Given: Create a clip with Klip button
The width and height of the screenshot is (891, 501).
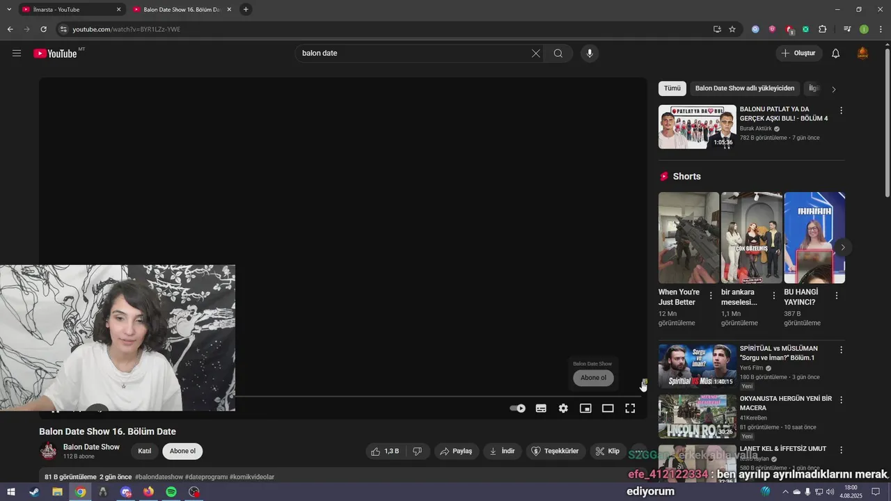Looking at the screenshot, I should click(x=607, y=451).
